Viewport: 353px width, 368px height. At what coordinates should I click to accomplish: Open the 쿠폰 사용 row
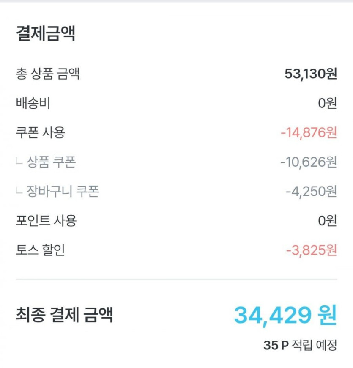[x=40, y=133]
